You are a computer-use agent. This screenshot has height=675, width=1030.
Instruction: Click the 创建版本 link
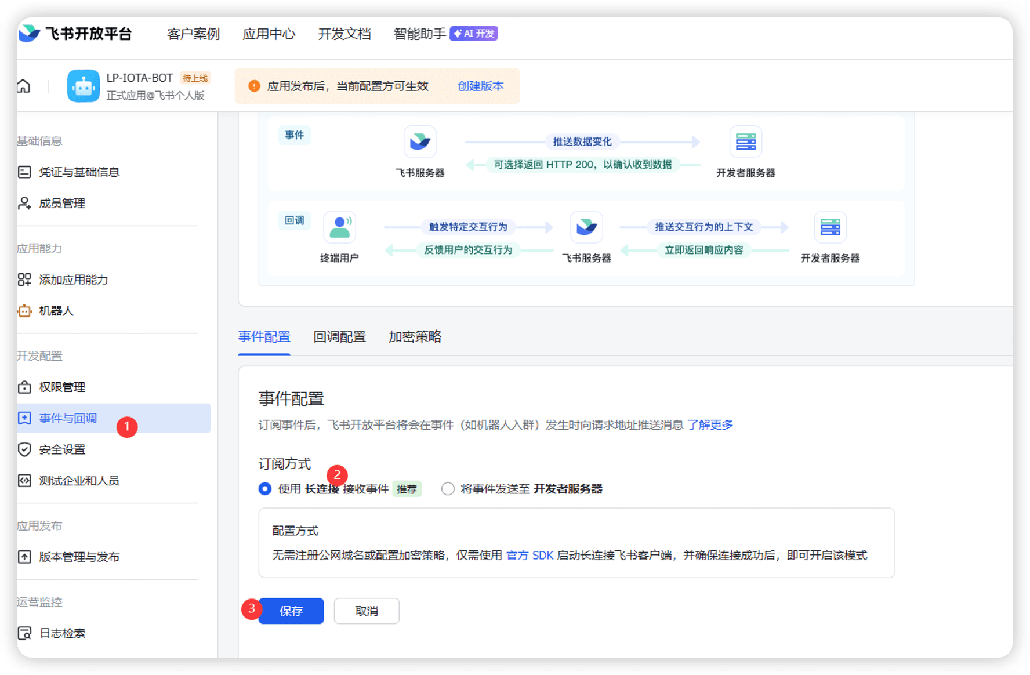[480, 86]
